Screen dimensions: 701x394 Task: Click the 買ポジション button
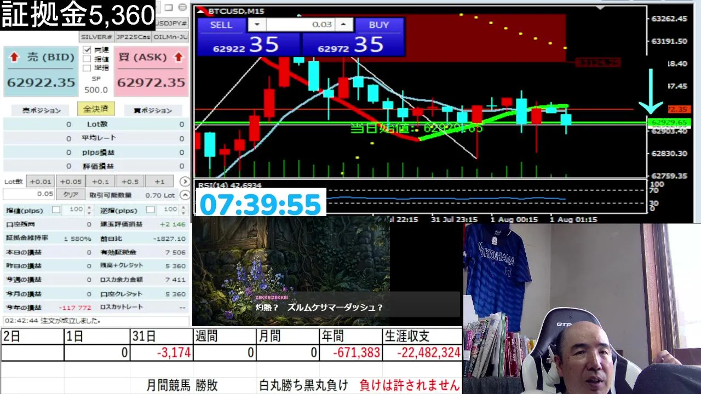point(152,111)
